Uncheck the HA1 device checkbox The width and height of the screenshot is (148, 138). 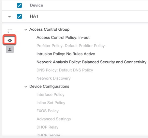click(20, 16)
